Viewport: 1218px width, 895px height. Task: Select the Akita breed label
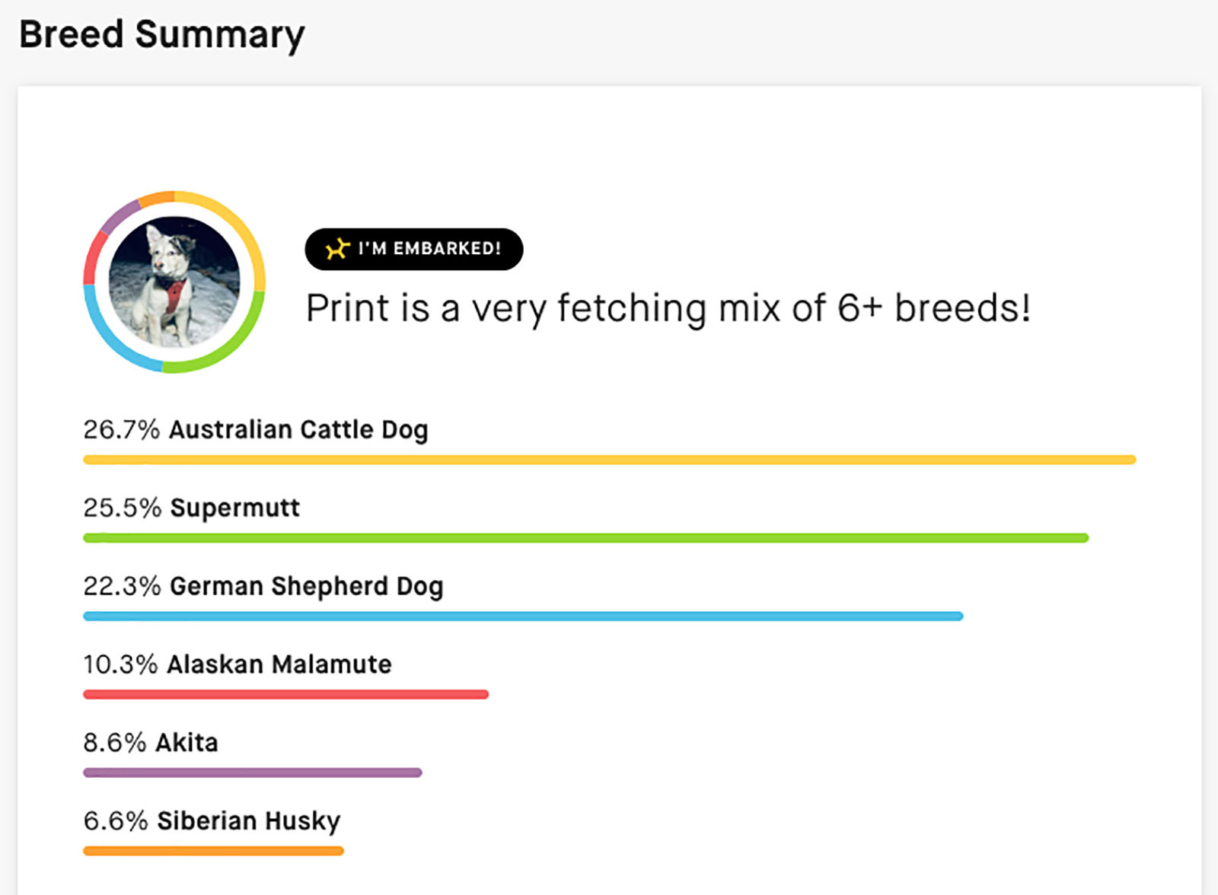pyautogui.click(x=187, y=743)
